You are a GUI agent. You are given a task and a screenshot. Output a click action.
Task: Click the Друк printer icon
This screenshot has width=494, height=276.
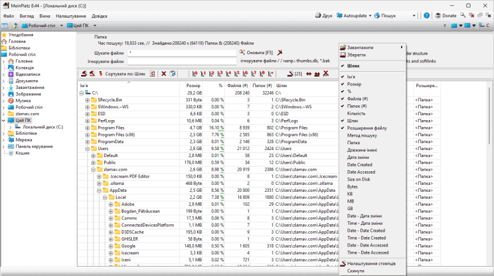(318, 15)
